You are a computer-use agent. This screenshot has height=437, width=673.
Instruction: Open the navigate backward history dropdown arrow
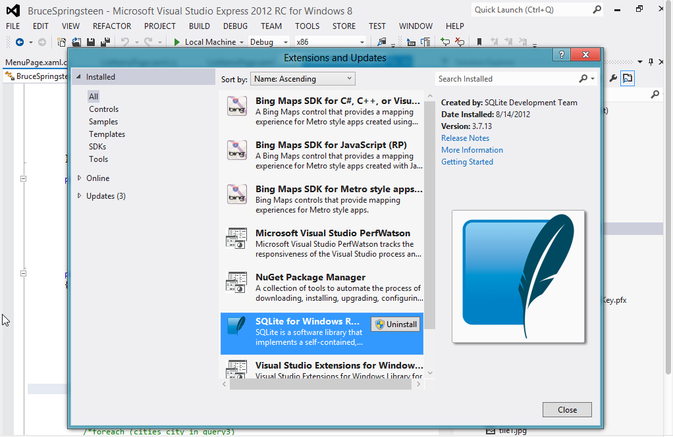[x=30, y=43]
